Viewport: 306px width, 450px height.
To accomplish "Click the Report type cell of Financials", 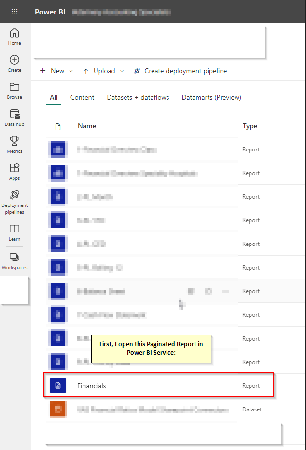I will coord(251,386).
